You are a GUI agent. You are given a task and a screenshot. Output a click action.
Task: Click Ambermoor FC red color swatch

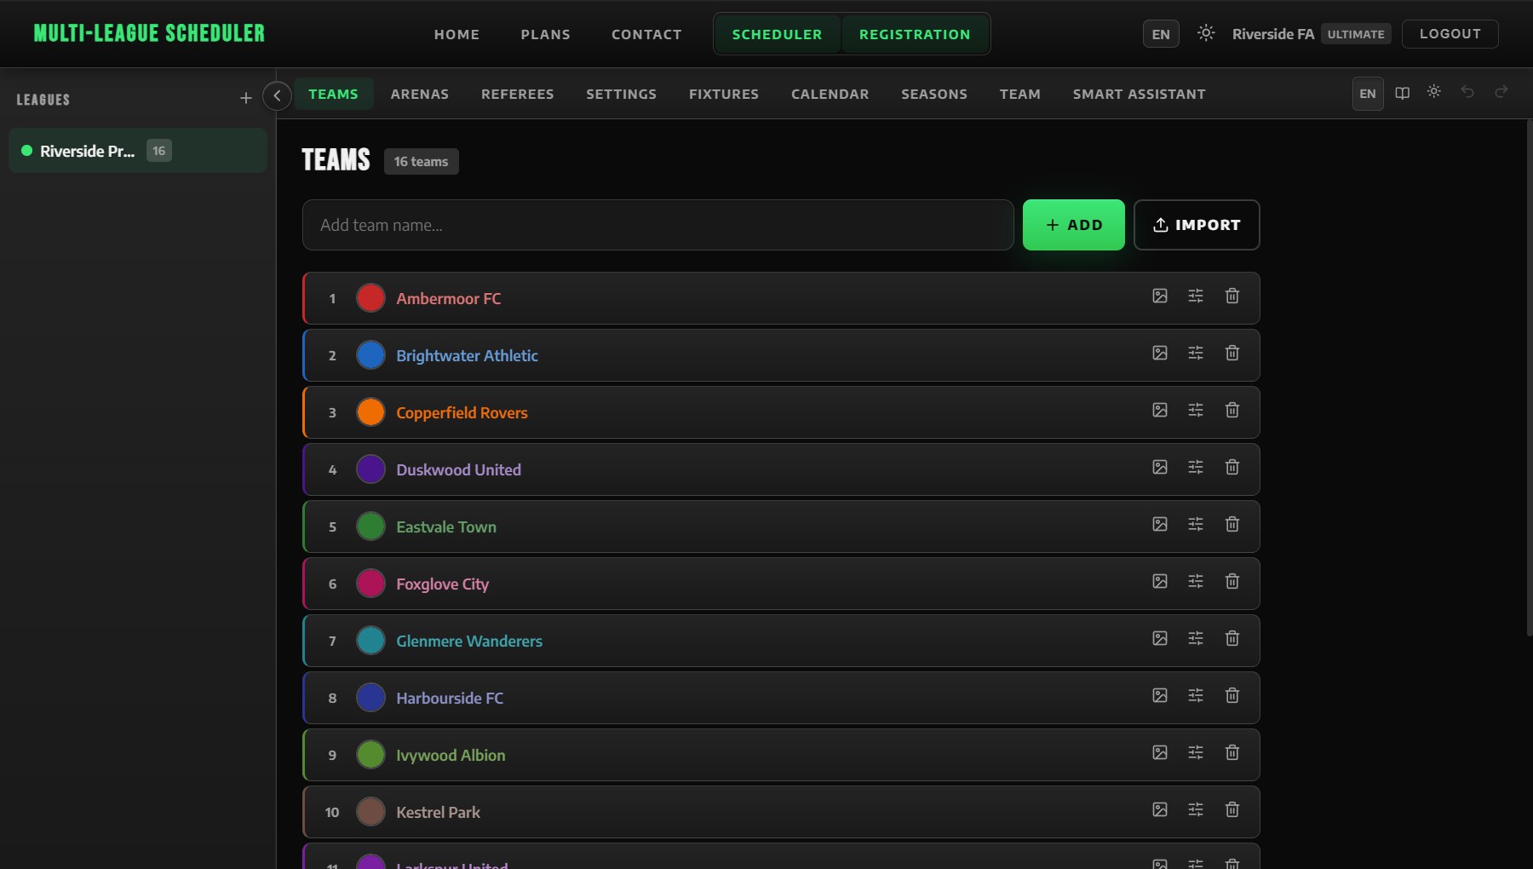click(x=370, y=298)
